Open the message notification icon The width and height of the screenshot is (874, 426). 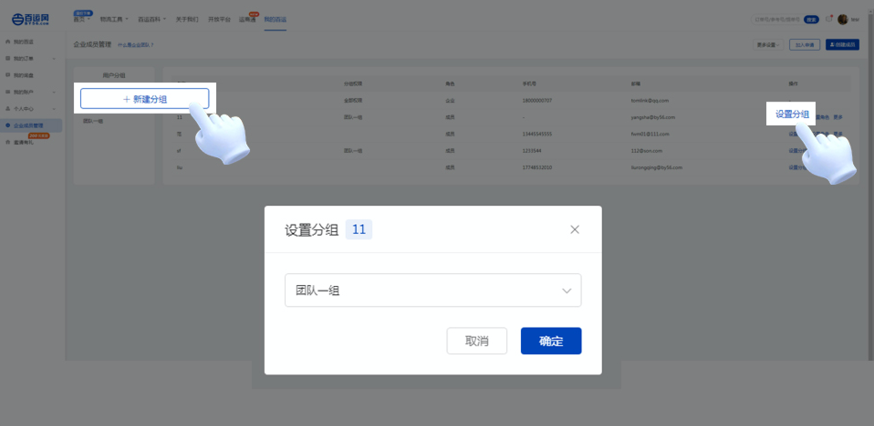tap(829, 19)
